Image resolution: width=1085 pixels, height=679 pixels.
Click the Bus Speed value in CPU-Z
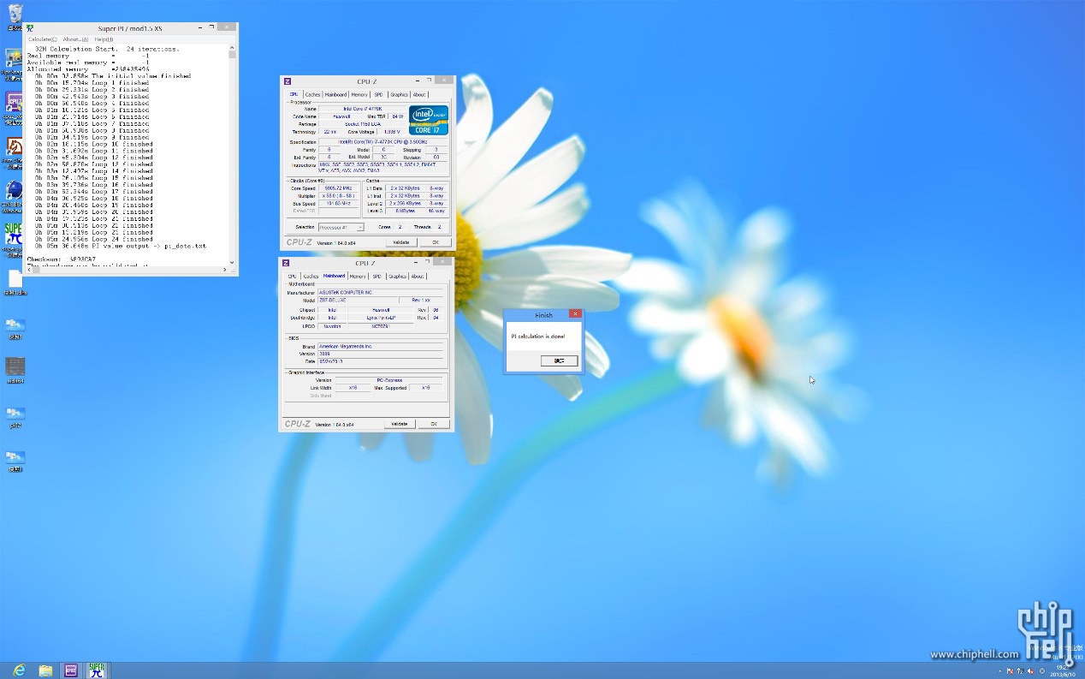click(x=338, y=204)
